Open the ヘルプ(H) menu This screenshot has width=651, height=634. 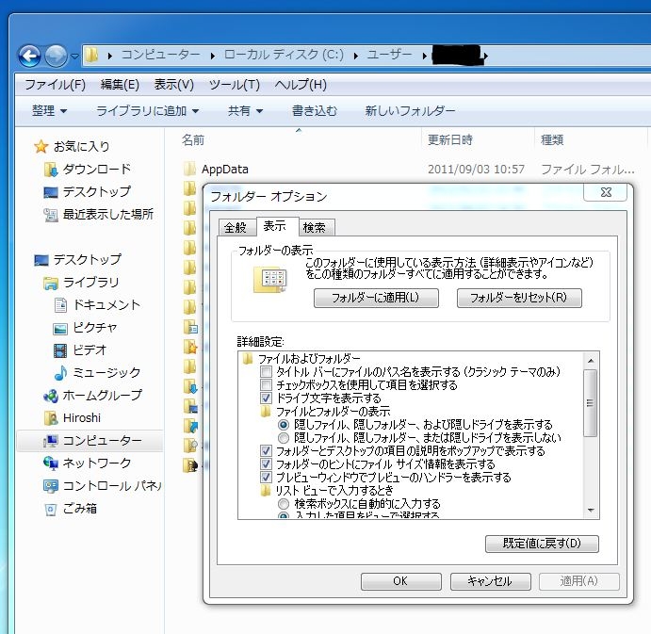click(301, 85)
